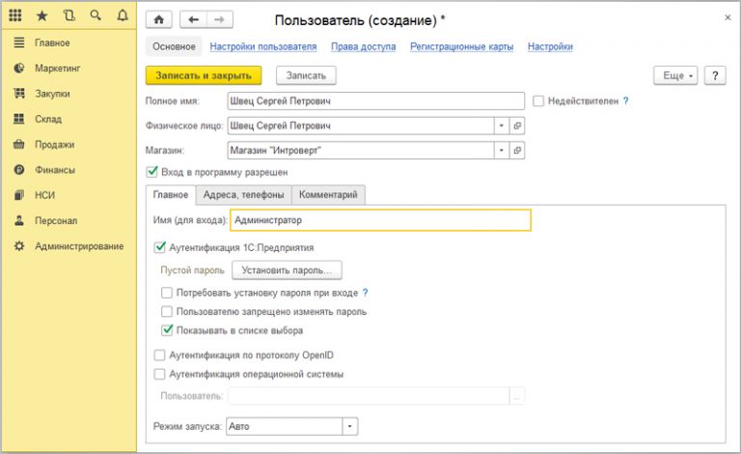
Task: Open Права доступа link
Action: [x=364, y=46]
